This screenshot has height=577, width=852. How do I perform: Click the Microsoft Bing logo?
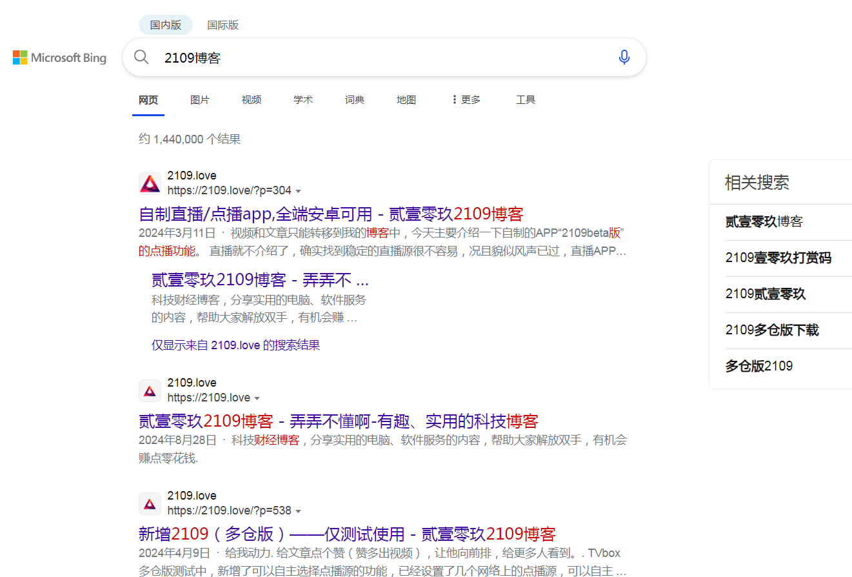pyautogui.click(x=59, y=58)
